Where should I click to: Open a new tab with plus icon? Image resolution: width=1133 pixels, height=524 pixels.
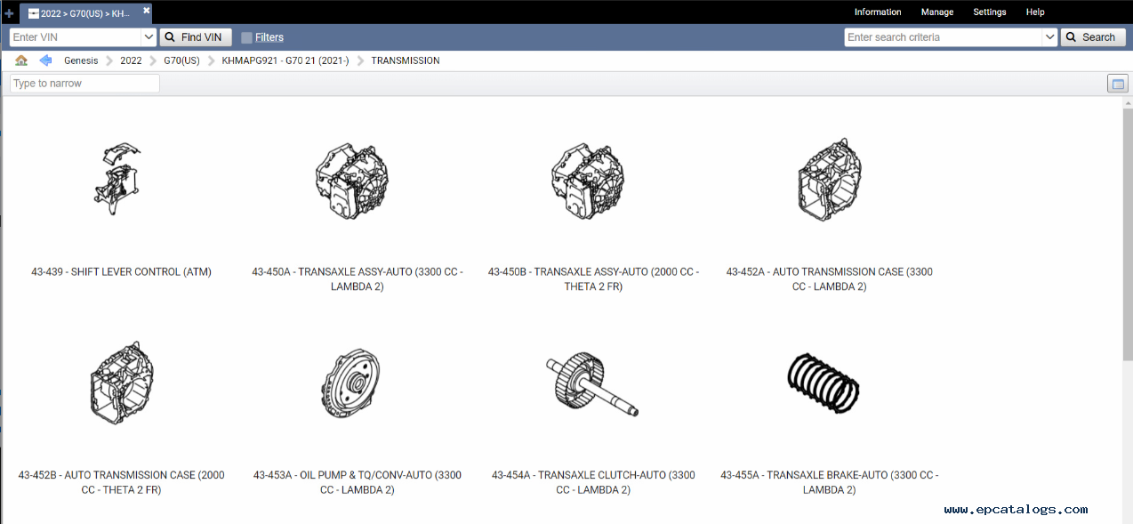coord(9,13)
